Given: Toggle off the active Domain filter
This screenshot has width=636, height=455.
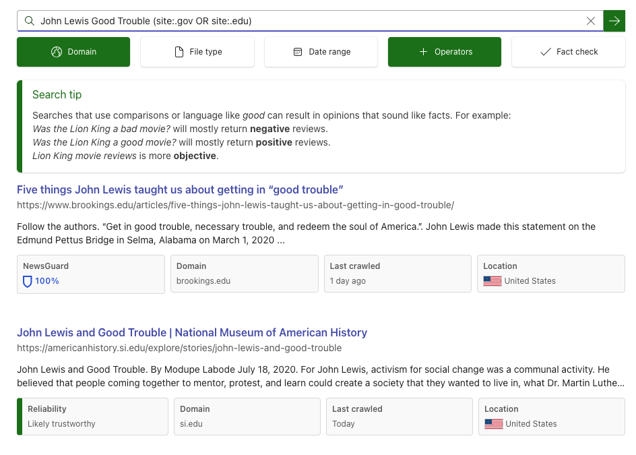Looking at the screenshot, I should [x=73, y=51].
